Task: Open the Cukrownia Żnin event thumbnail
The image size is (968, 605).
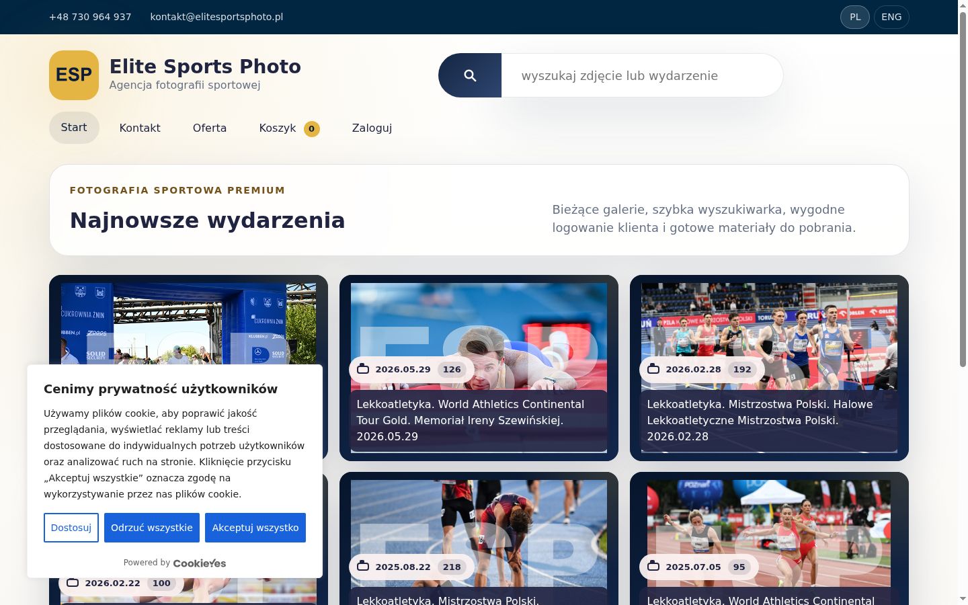Action: [x=188, y=323]
